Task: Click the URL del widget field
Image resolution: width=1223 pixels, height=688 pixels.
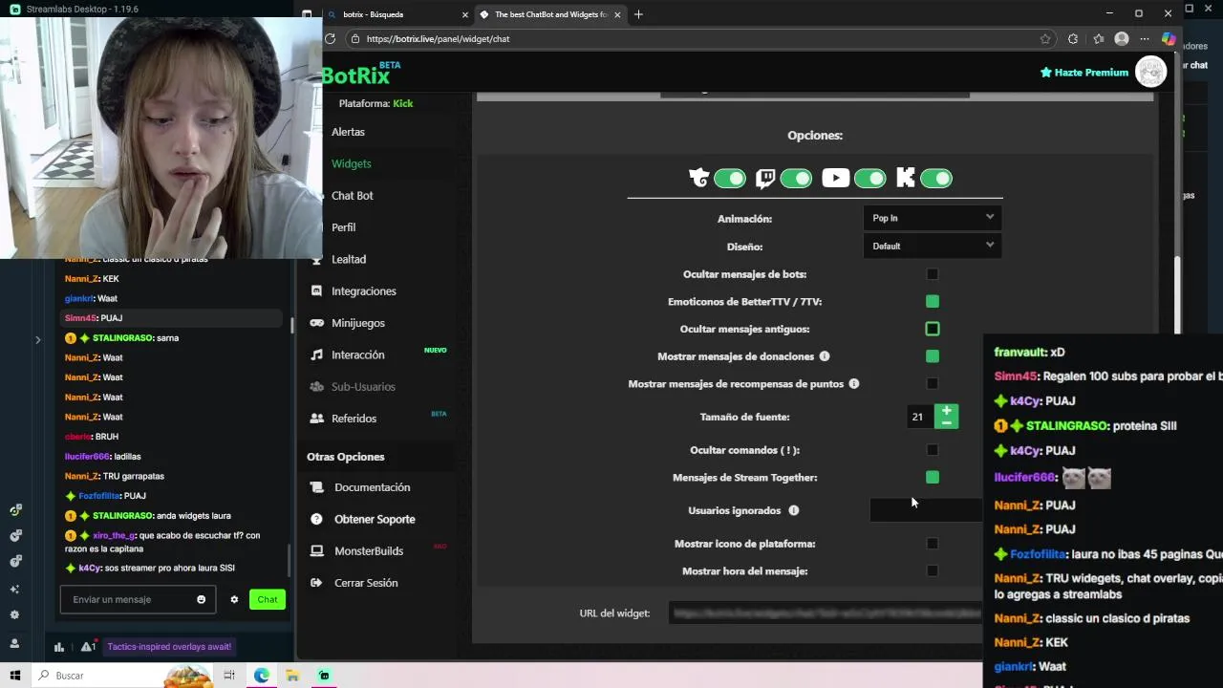Action: (x=826, y=613)
